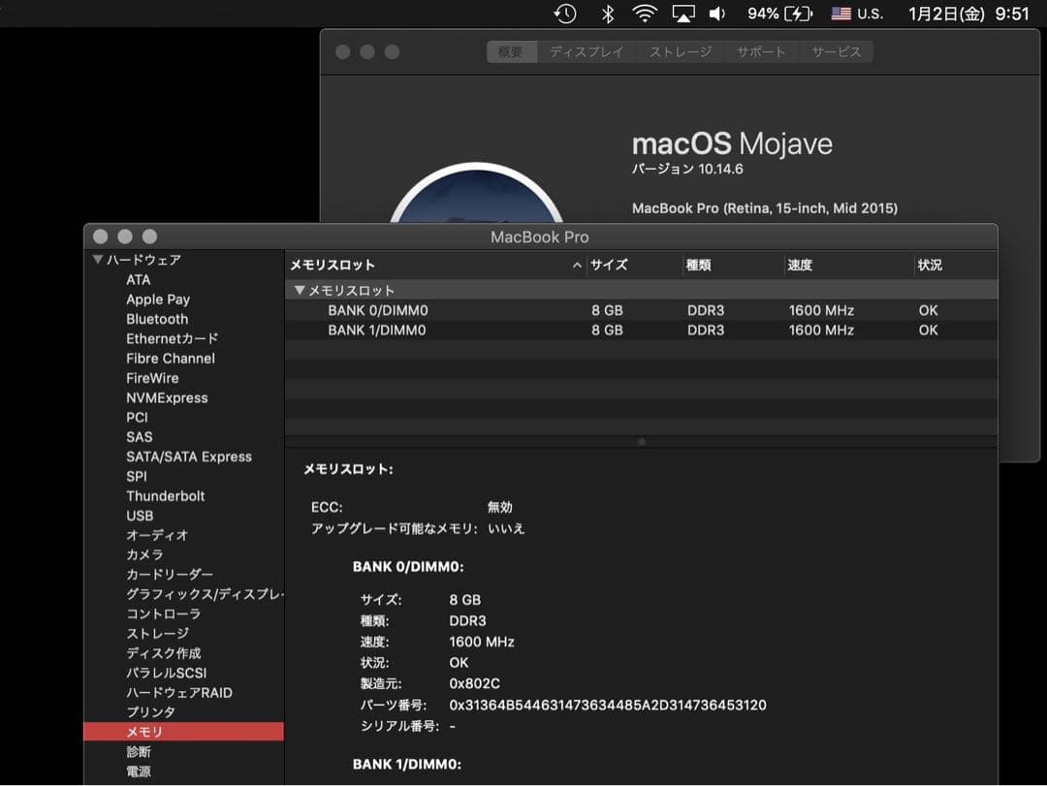Collapse the ハードウェア sidebar section
The width and height of the screenshot is (1047, 786).
point(97,260)
